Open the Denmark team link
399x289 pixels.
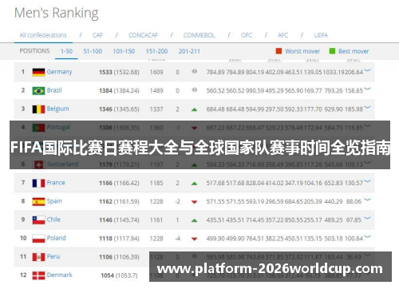tap(59, 275)
